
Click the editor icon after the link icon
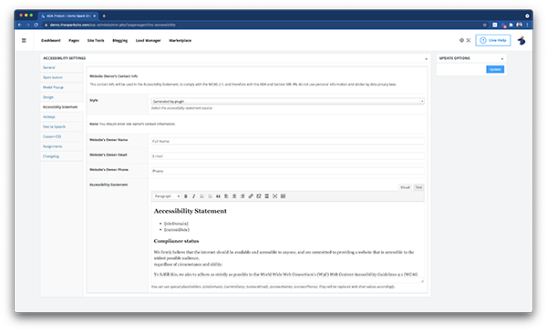(x=259, y=196)
